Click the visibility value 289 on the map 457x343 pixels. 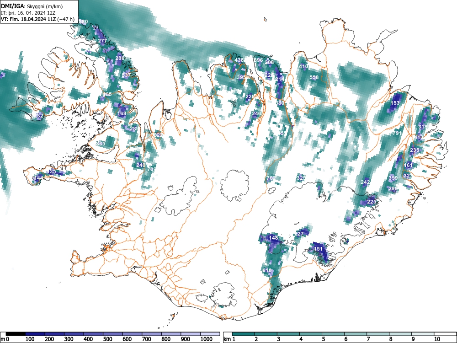[134, 129]
